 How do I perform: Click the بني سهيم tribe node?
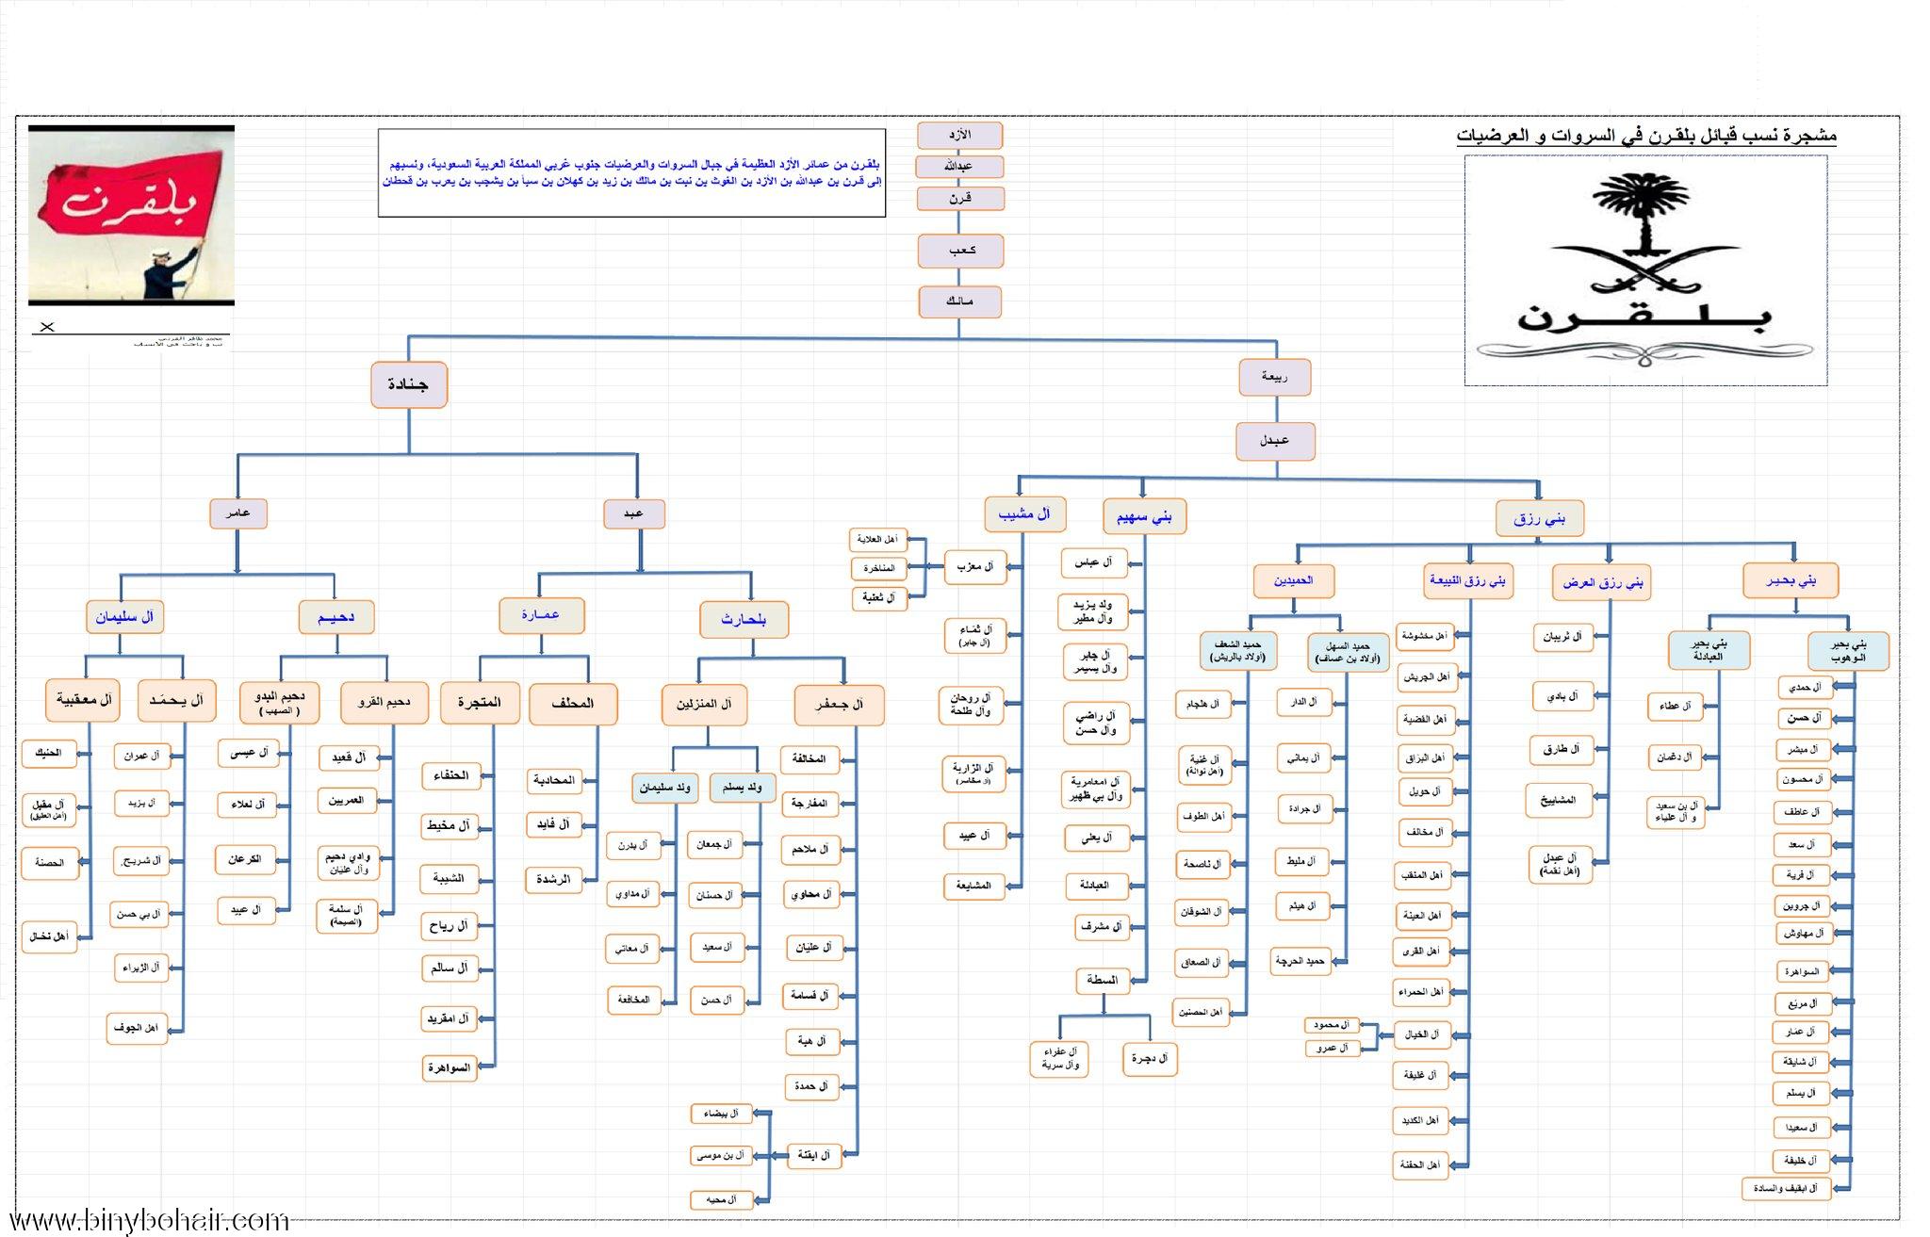point(1143,516)
